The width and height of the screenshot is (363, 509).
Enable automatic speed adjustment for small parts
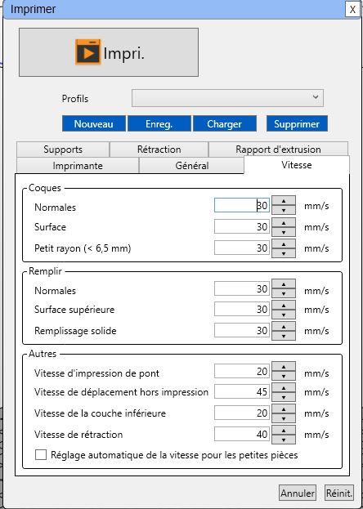[x=41, y=455]
